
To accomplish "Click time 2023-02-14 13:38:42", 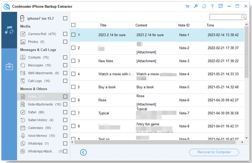I will point(223,35).
